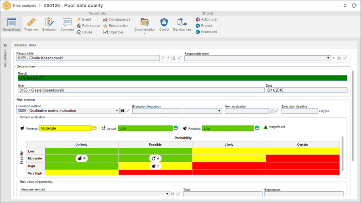
Task: Open the Documentation dropdown
Action: 144,26
